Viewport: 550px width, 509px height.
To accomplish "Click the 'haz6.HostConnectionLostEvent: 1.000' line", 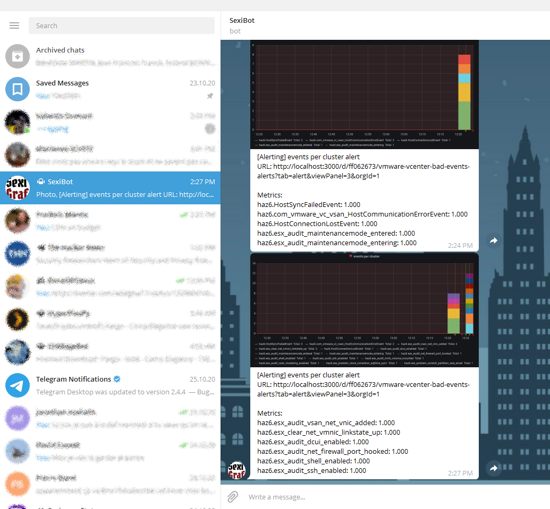I will coord(317,223).
